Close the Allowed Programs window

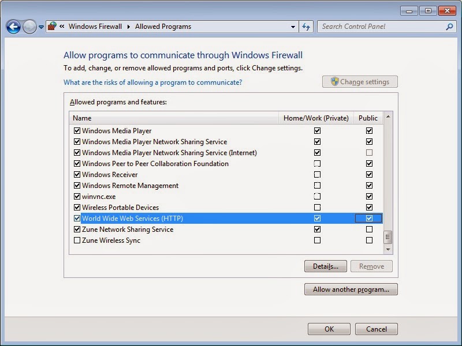pyautogui.click(x=447, y=11)
